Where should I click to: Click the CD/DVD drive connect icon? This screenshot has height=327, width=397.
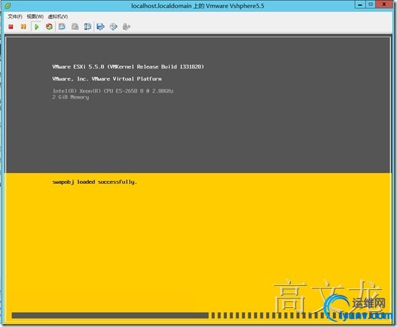113,26
